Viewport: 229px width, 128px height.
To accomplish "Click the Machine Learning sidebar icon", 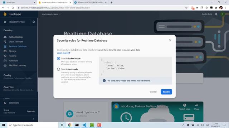I will click(5, 65).
